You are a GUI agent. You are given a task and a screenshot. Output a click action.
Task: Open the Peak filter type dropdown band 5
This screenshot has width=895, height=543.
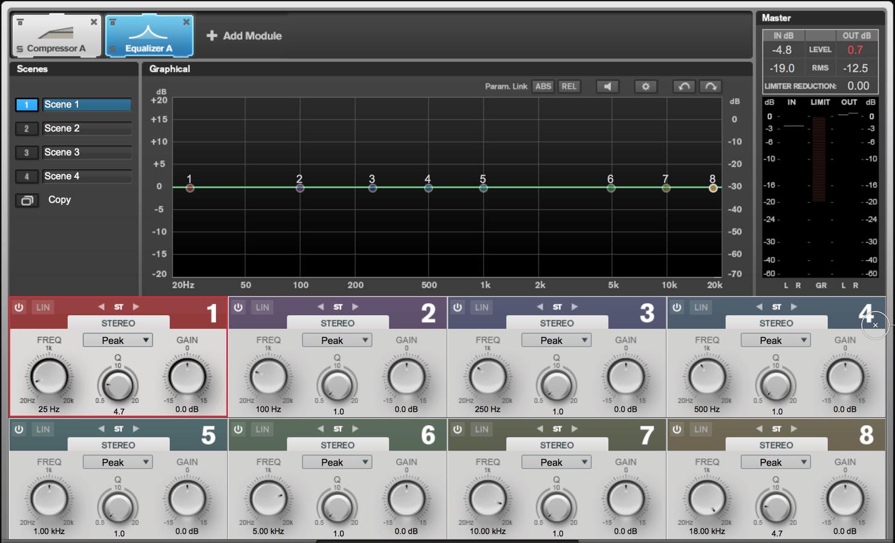(118, 462)
